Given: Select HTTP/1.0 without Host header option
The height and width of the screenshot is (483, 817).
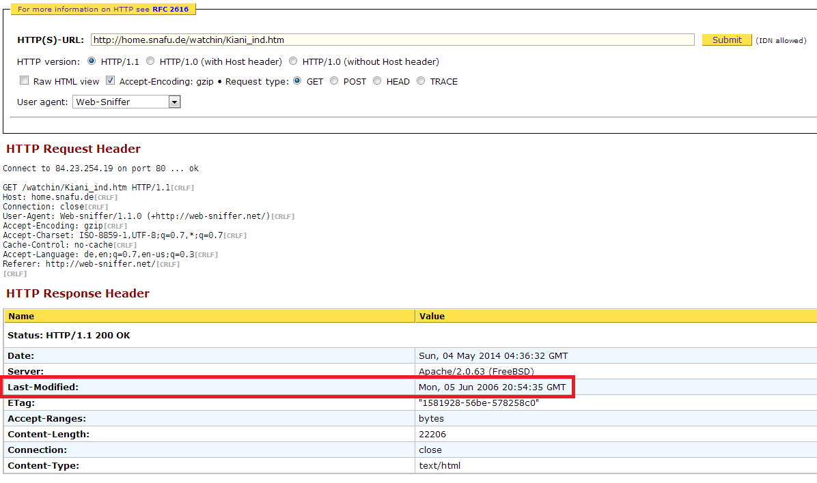Looking at the screenshot, I should coord(293,61).
